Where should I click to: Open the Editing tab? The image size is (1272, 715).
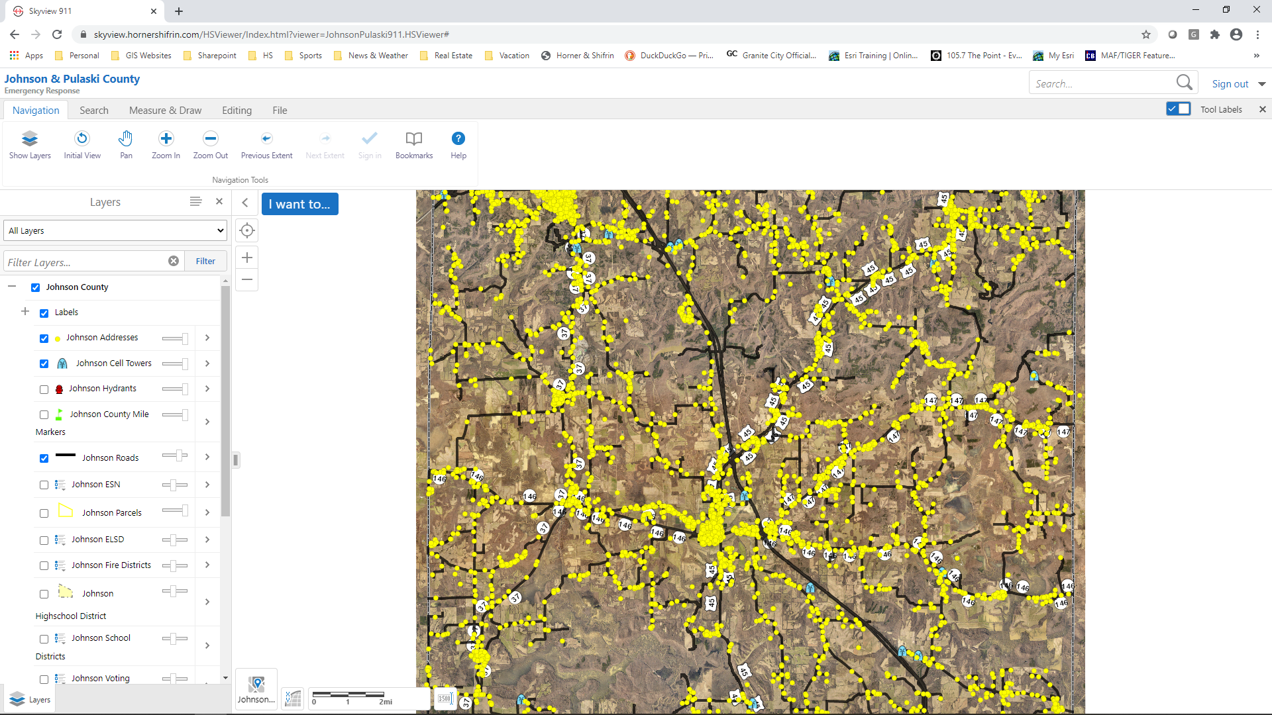pos(237,111)
